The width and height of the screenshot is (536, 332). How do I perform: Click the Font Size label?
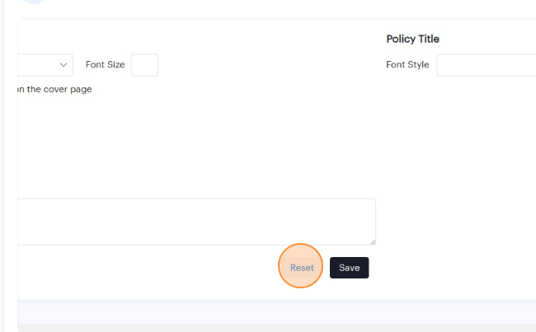105,65
